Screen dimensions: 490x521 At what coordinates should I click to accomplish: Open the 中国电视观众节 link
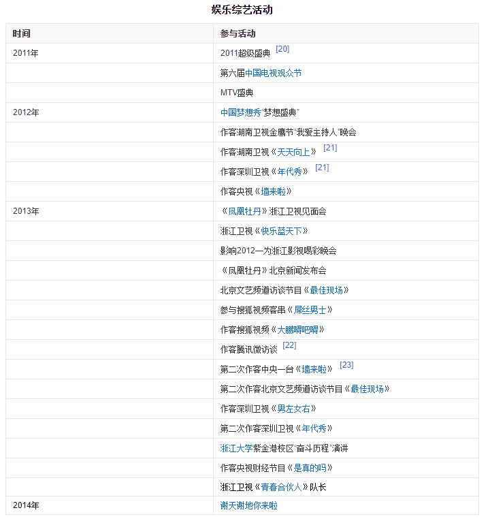pyautogui.click(x=273, y=73)
